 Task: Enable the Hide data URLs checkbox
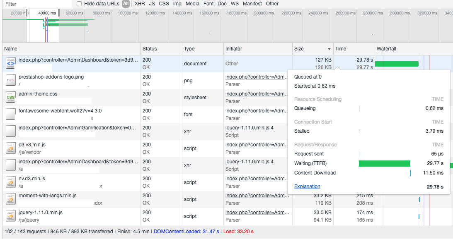point(79,4)
